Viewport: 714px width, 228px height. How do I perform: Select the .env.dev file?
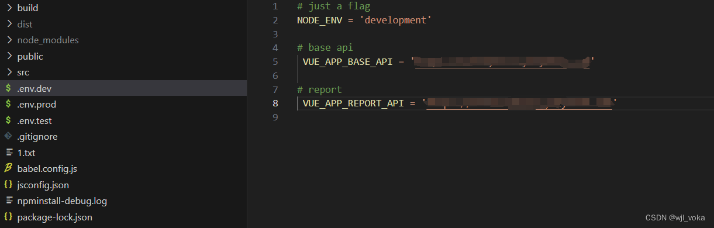[123, 88]
